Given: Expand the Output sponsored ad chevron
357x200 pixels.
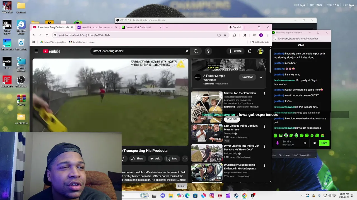Looking at the screenshot, I should pyautogui.click(x=261, y=77).
